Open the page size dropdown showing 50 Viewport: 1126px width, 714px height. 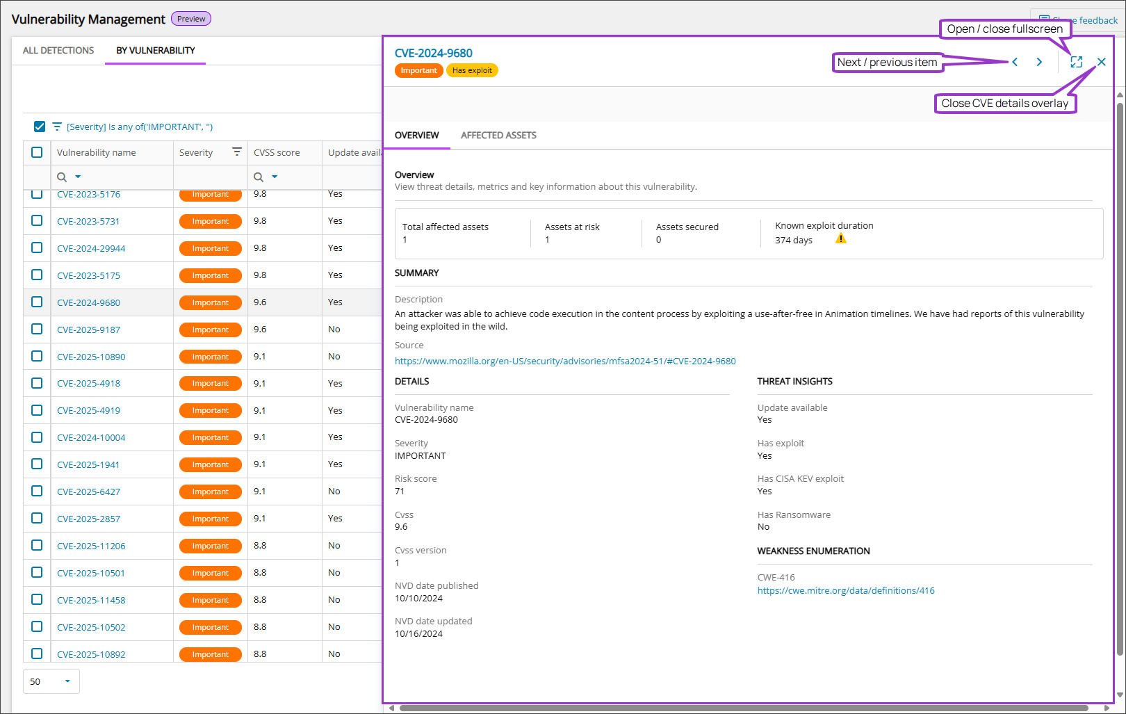point(51,681)
